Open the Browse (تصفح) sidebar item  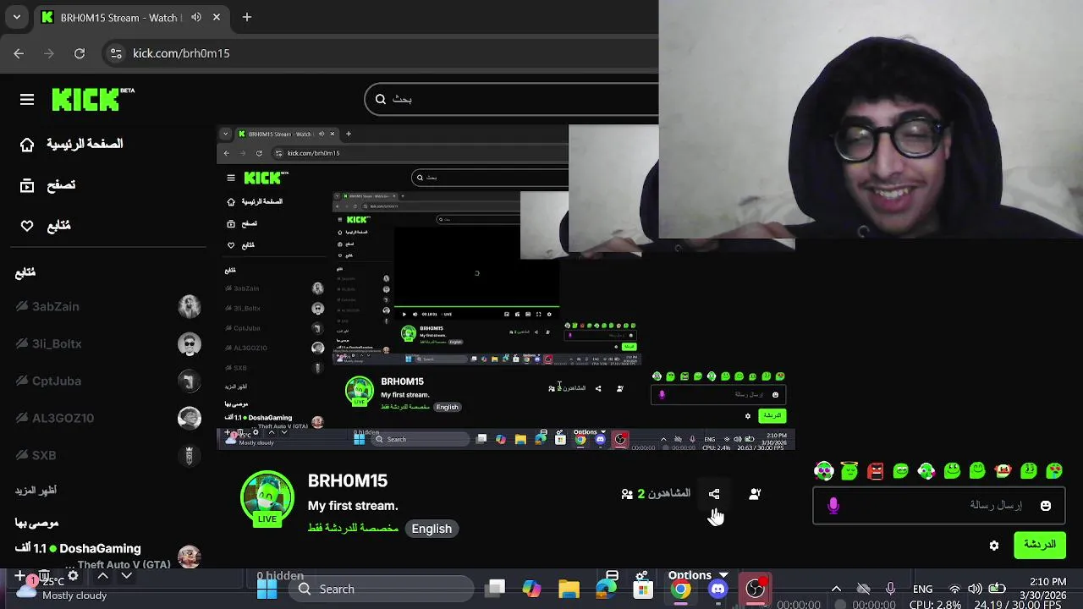pos(48,185)
